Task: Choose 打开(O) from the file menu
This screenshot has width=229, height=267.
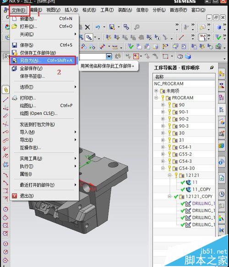Action: coord(44,27)
